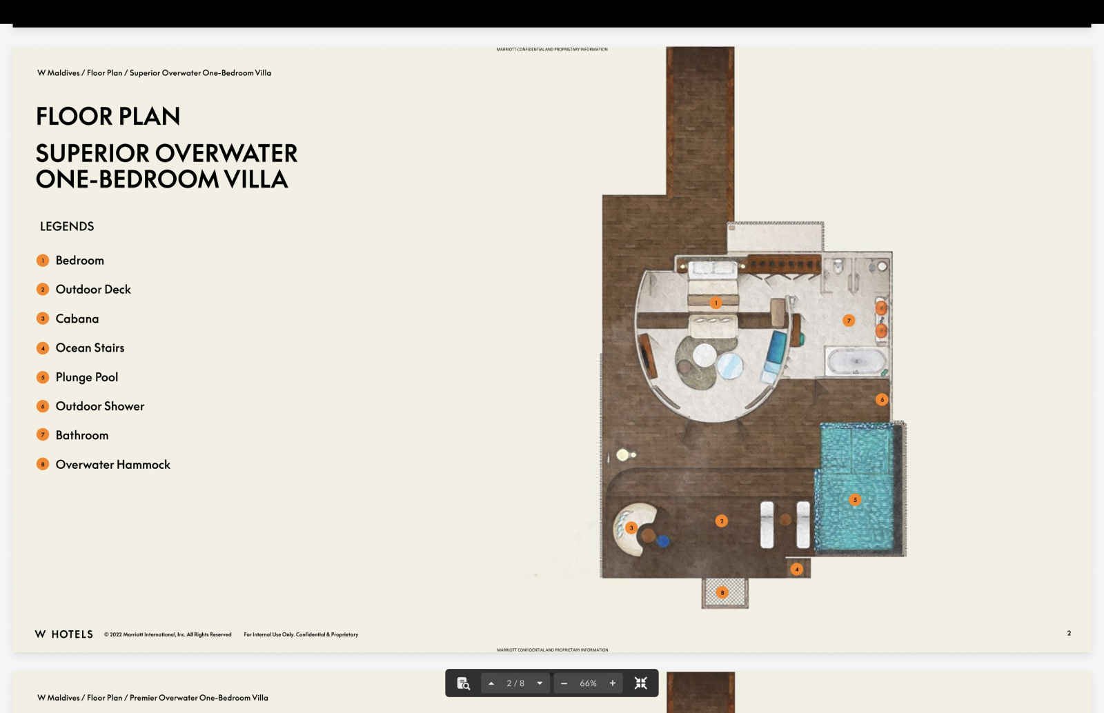Click the Premier Overwater Villa page header below
Viewport: 1104px width, 713px height.
pyautogui.click(x=152, y=698)
